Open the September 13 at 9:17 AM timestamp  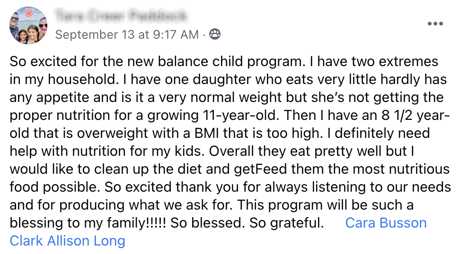point(127,34)
